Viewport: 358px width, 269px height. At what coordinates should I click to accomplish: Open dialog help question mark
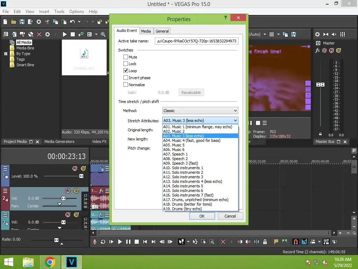(x=225, y=18)
